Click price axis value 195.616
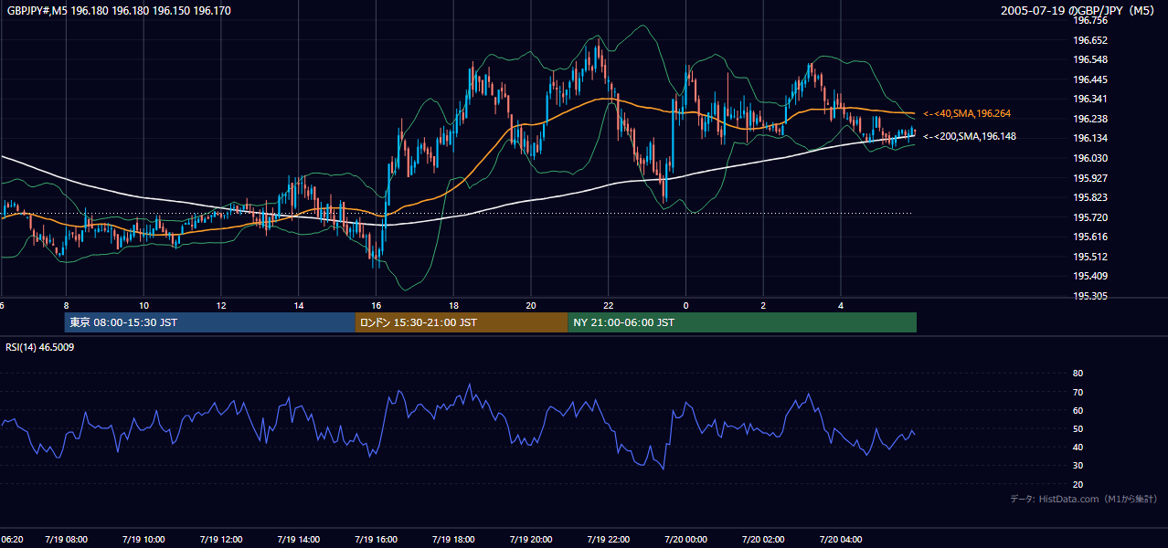Screen dimensions: 1168x548 [1089, 237]
